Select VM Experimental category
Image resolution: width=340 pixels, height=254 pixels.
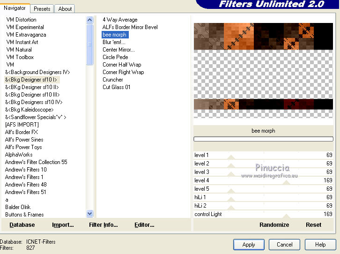tap(25, 27)
